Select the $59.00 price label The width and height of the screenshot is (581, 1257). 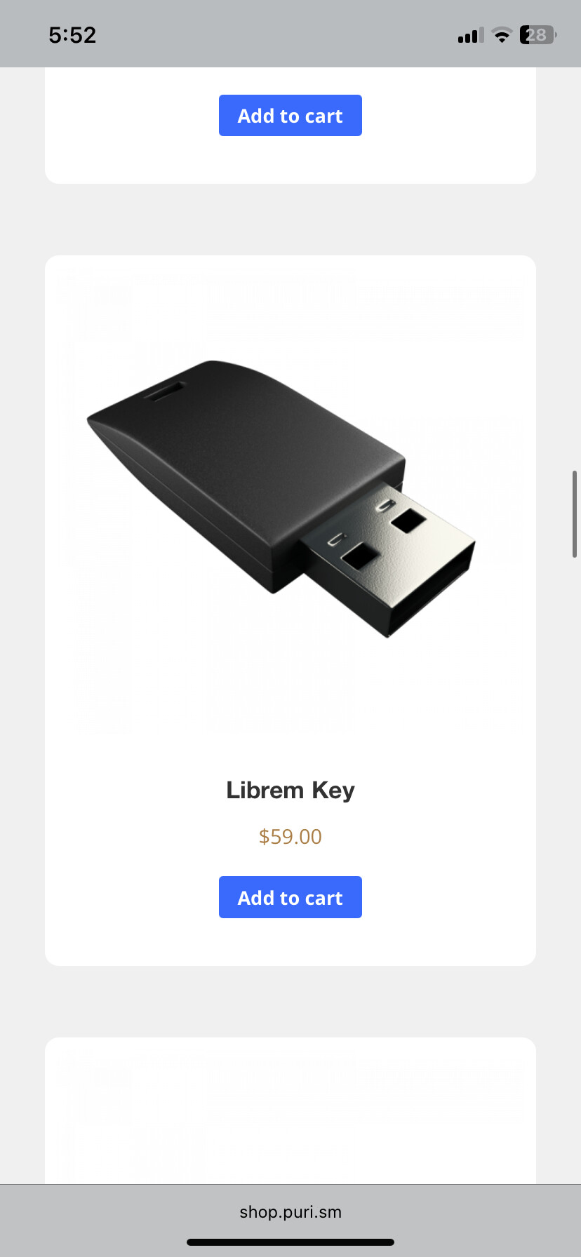pos(290,837)
